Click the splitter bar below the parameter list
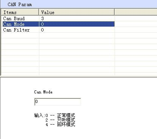 78,77
